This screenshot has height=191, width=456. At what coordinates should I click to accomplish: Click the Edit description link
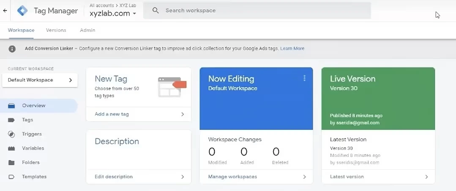pos(114,177)
